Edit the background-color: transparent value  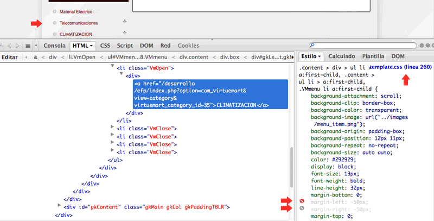coord(382,110)
